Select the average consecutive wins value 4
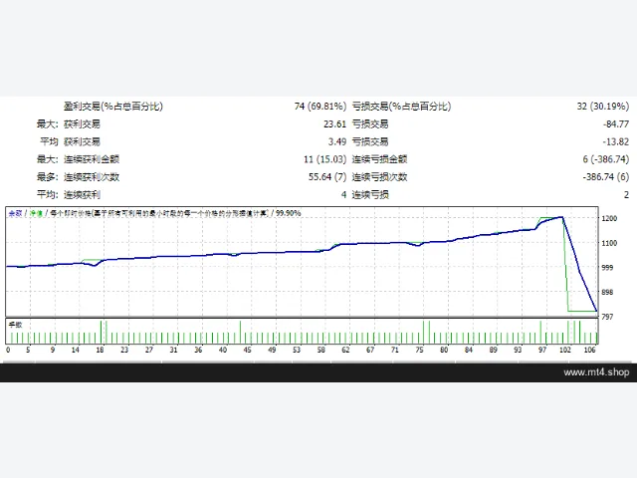Viewport: 637px width, 478px height. coord(343,195)
